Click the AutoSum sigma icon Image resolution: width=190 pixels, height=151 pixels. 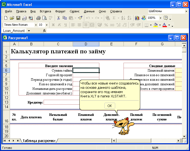[x=114, y=18]
